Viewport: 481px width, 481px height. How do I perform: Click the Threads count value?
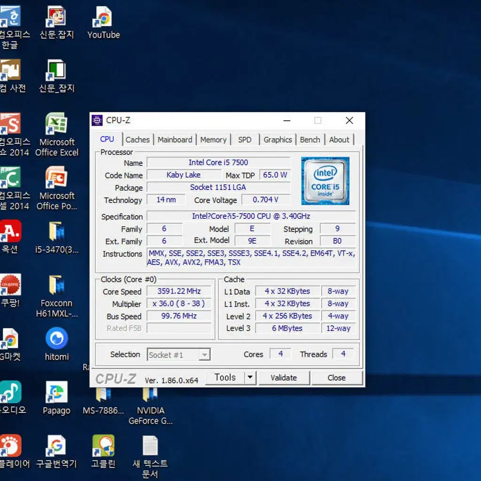pos(343,354)
